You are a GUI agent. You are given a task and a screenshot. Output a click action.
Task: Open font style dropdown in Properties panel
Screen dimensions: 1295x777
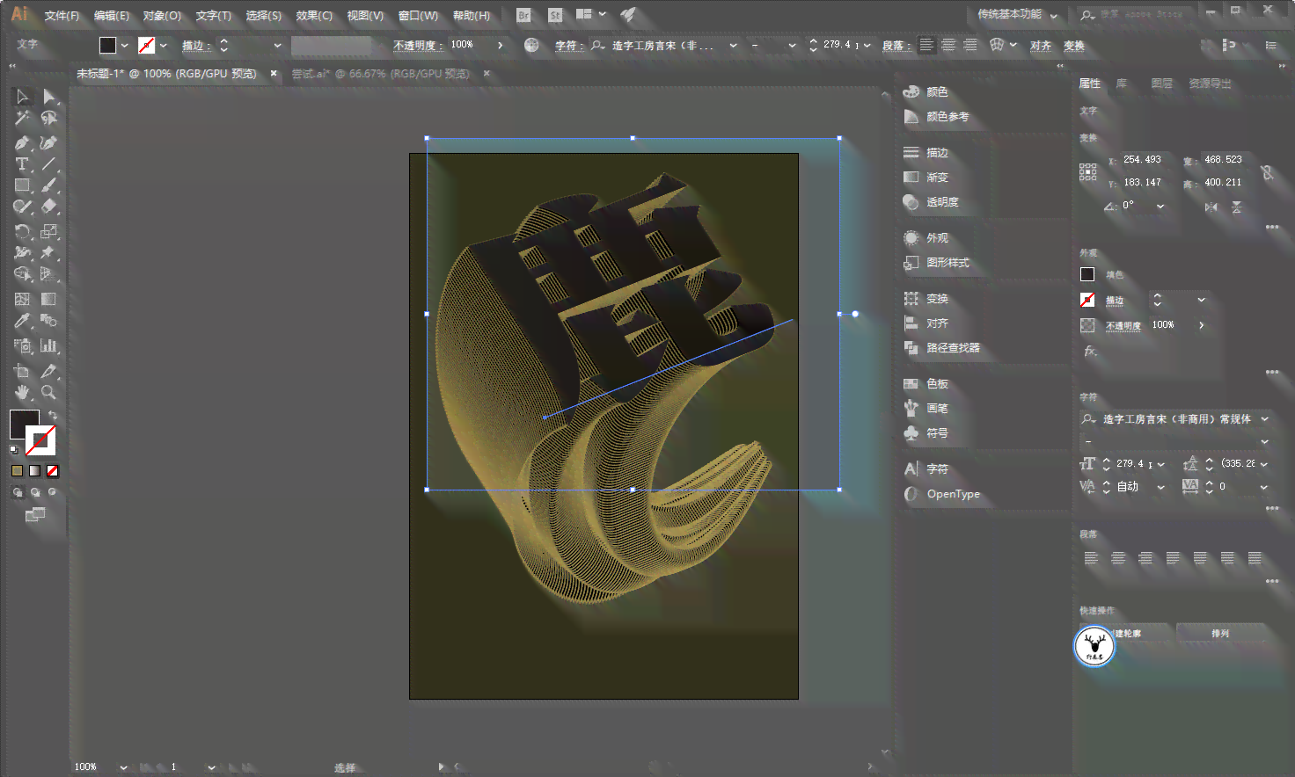[x=1265, y=441]
